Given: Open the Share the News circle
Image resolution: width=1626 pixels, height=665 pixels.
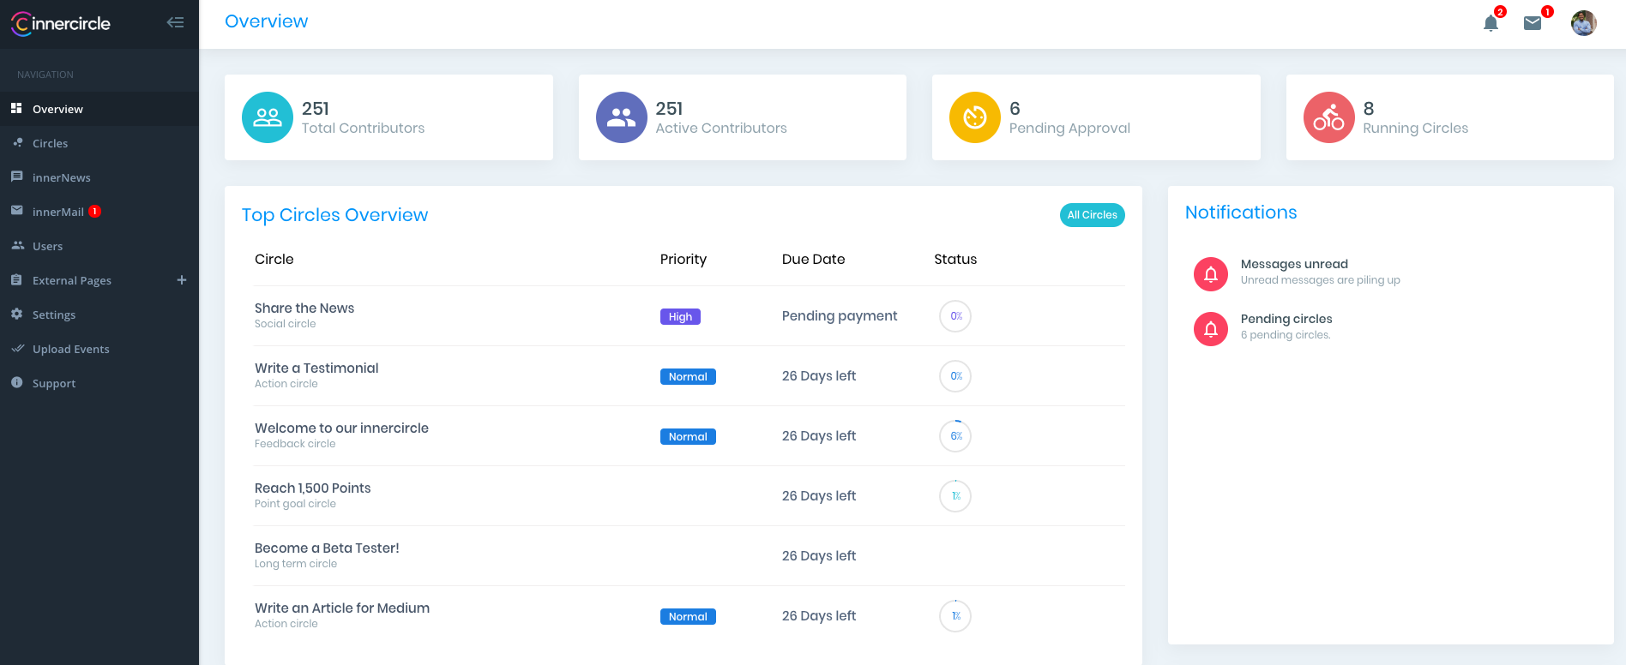Looking at the screenshot, I should (304, 309).
